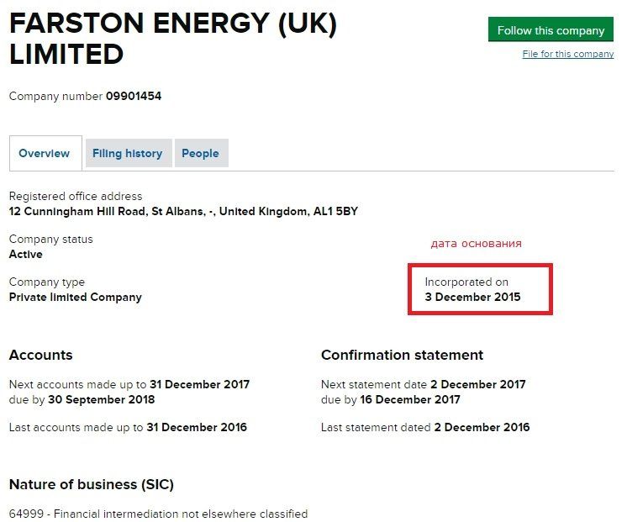Click the Confirmation statement heading

point(402,355)
